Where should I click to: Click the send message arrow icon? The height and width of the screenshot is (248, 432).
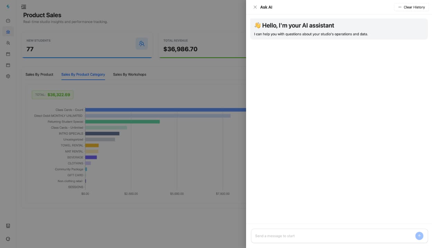click(419, 236)
